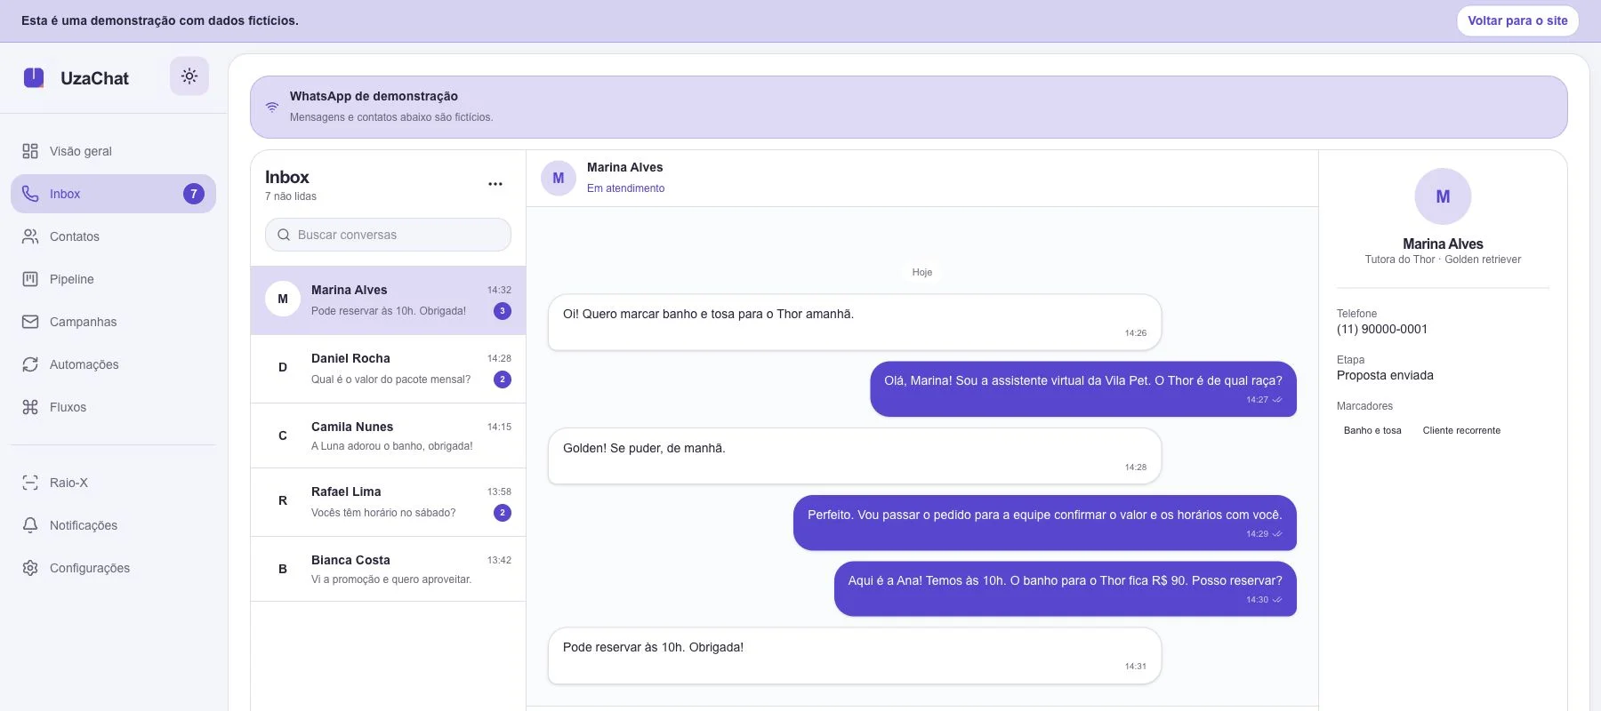
Task: Click the Voltar para o site button
Action: click(x=1517, y=20)
